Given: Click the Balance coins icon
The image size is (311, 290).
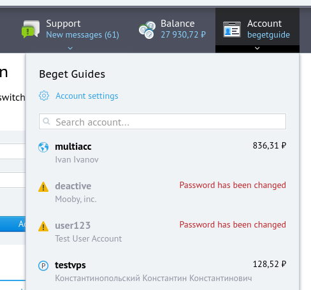Looking at the screenshot, I should (147, 30).
